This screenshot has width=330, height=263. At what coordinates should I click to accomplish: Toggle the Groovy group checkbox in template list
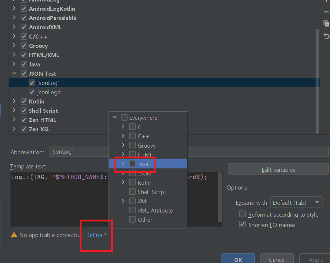[x=24, y=46]
